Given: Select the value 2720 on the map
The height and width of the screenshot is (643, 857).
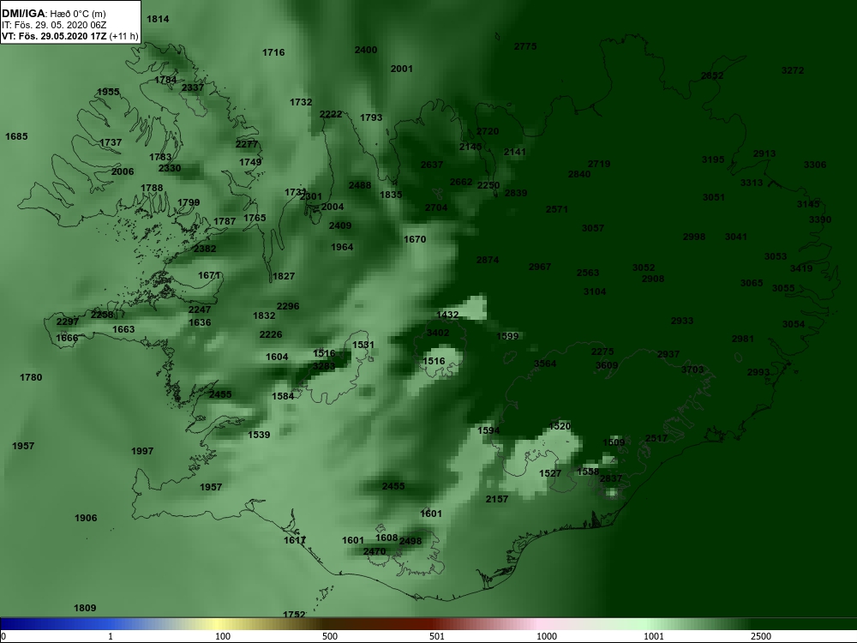Looking at the screenshot, I should pos(488,132).
